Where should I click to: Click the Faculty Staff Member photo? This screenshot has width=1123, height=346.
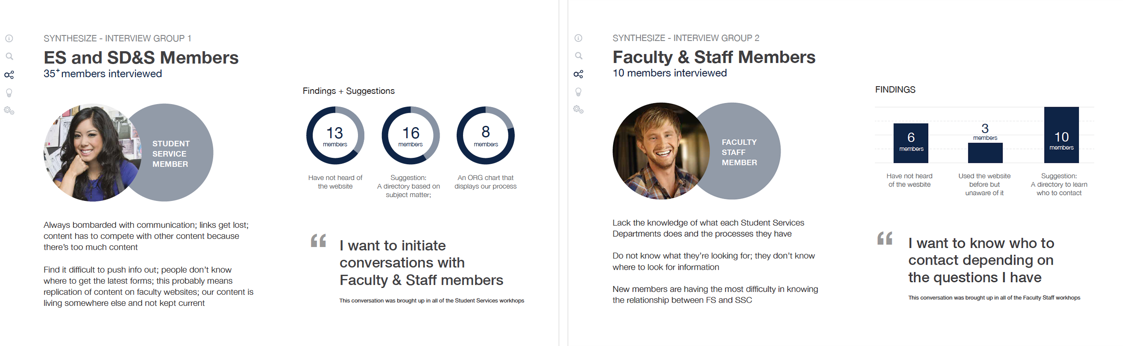(658, 151)
